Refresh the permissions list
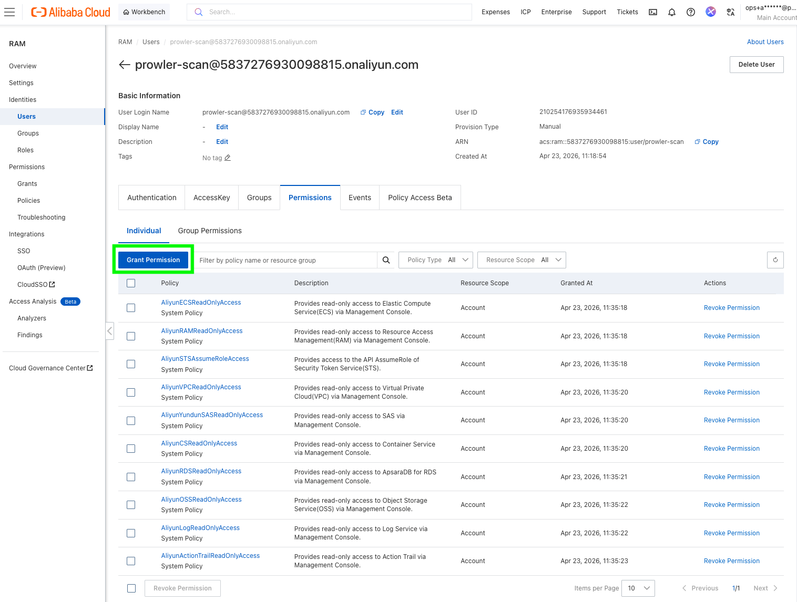This screenshot has width=797, height=602. pos(775,260)
